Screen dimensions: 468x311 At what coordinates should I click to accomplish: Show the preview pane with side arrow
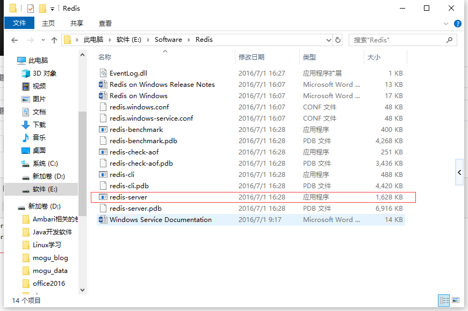pos(459,172)
